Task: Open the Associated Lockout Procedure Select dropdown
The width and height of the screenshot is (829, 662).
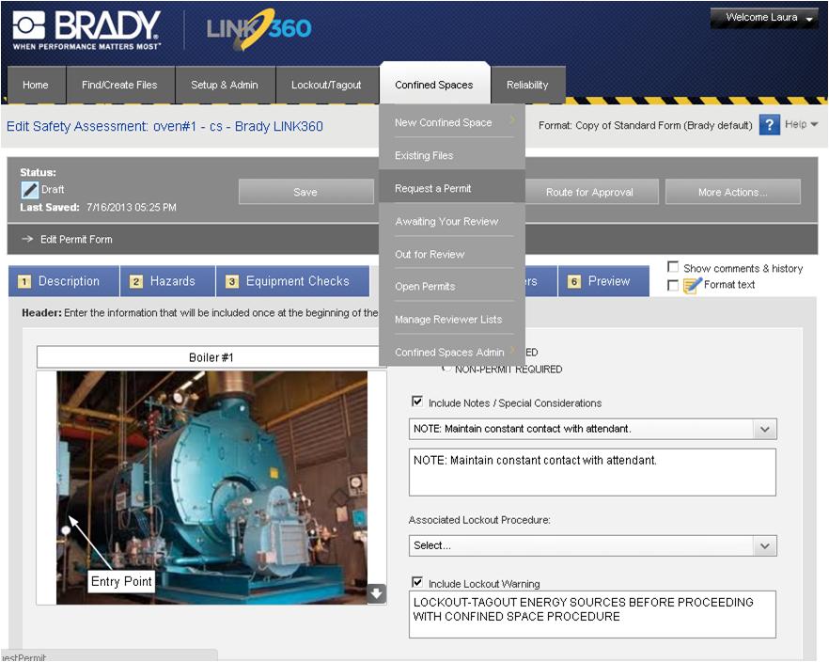Action: point(764,545)
